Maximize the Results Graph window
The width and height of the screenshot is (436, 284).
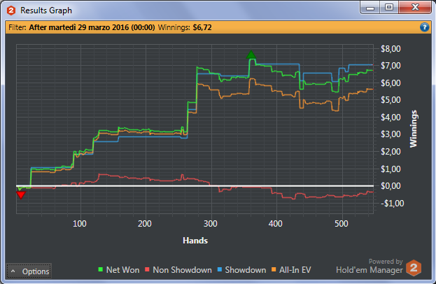click(x=388, y=8)
